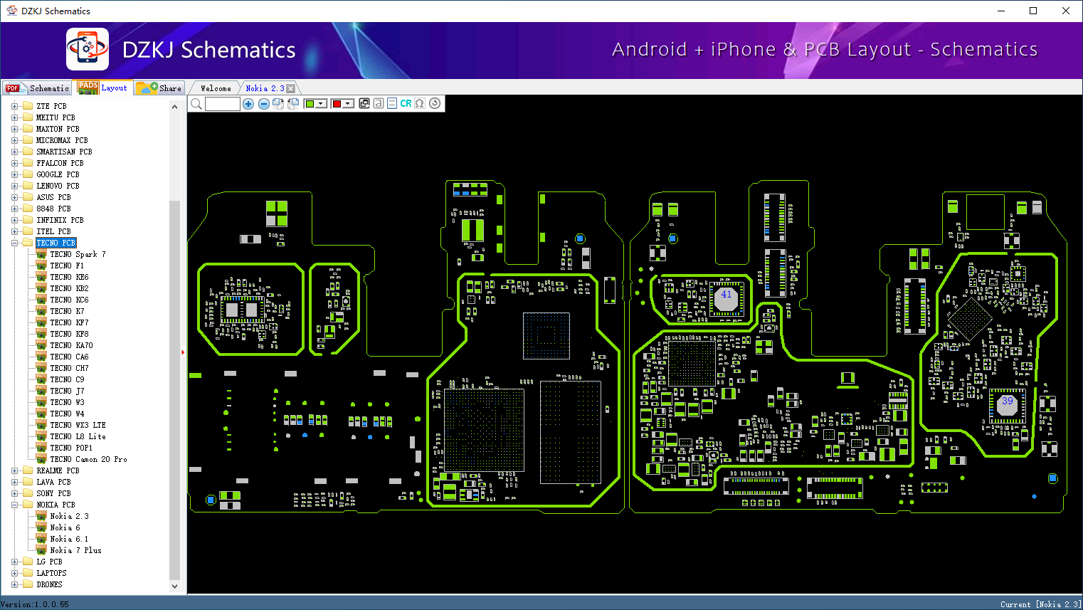Click the toolbar search input field
Screen dimensions: 1083x610
tap(223, 104)
